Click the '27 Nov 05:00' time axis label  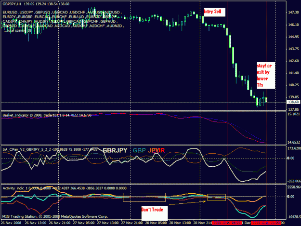coord(84,223)
